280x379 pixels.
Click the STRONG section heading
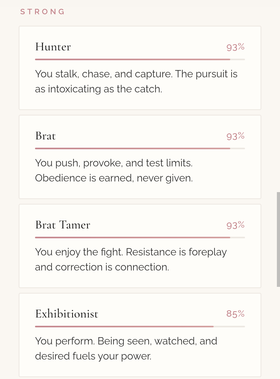coord(43,12)
